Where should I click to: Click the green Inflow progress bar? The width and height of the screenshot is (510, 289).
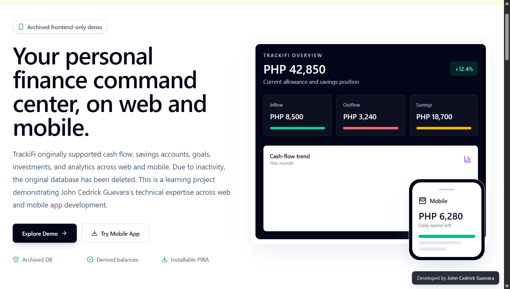(297, 128)
